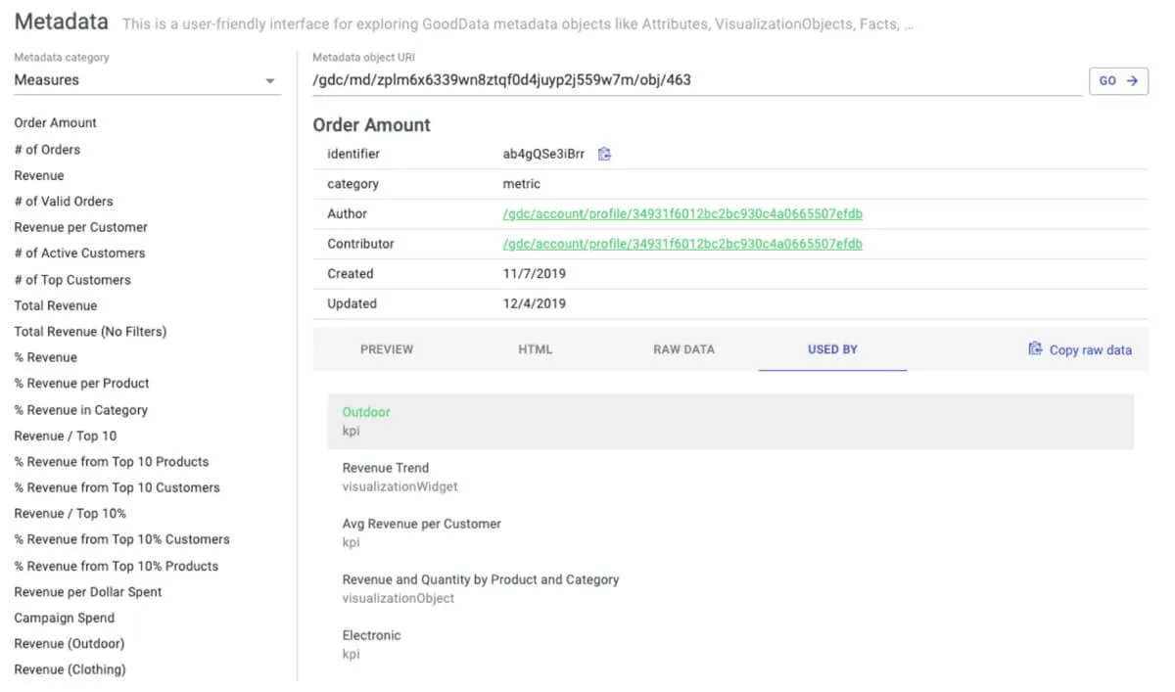Switch to the PREVIEW tab

387,349
